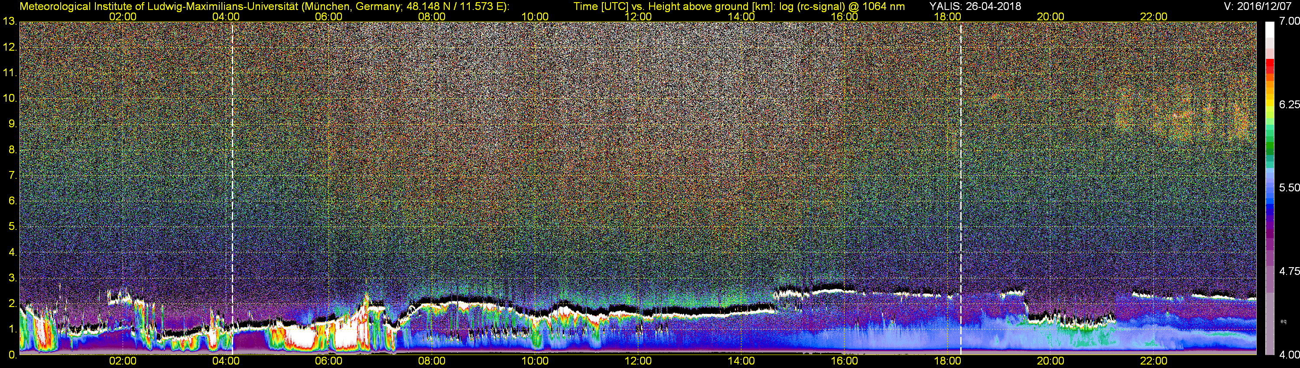Select the 'Time [UTC] vs. Height above ground' caption
Viewport: 1300px width, 368px height.
click(x=739, y=6)
